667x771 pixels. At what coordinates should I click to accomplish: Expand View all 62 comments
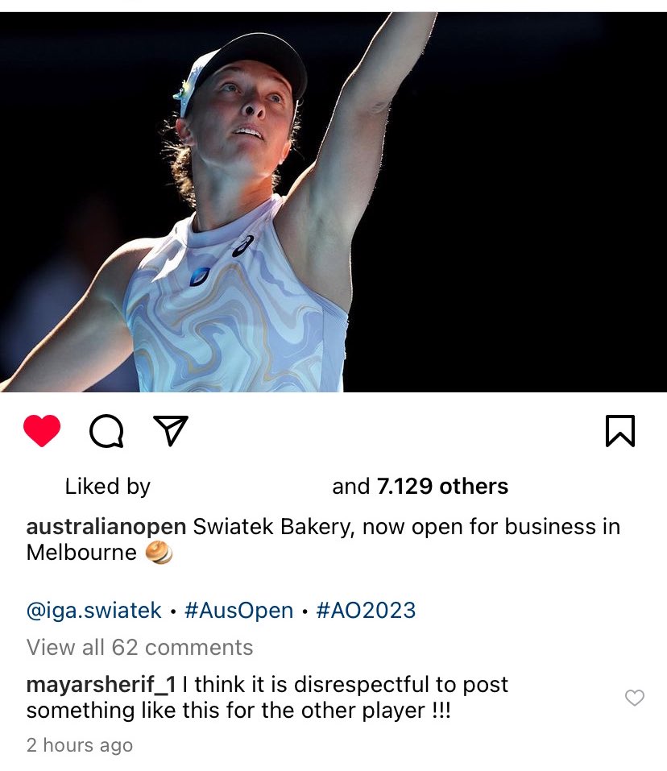coord(139,647)
